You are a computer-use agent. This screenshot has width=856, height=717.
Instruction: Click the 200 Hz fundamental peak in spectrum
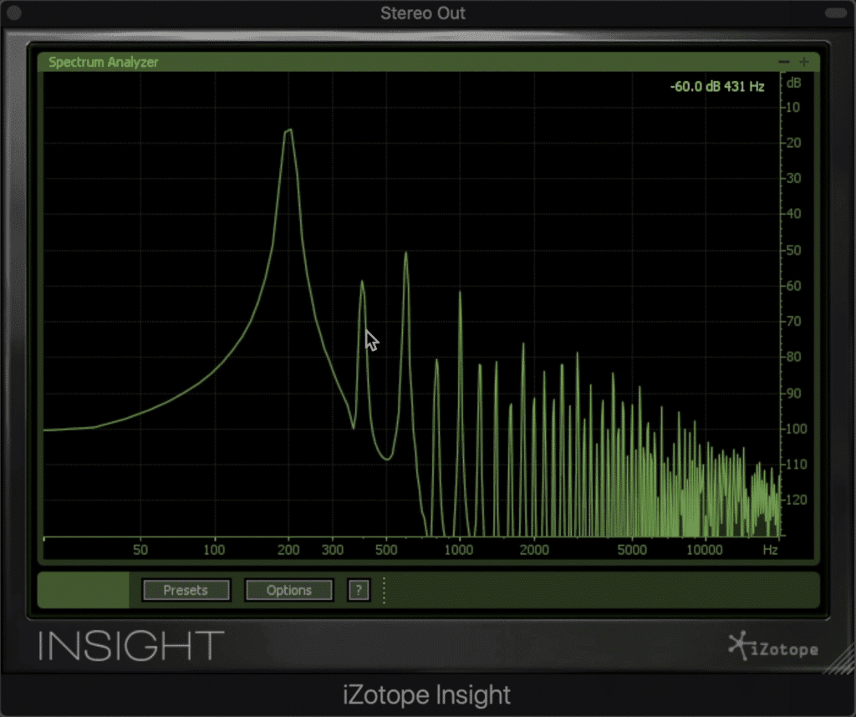(288, 131)
